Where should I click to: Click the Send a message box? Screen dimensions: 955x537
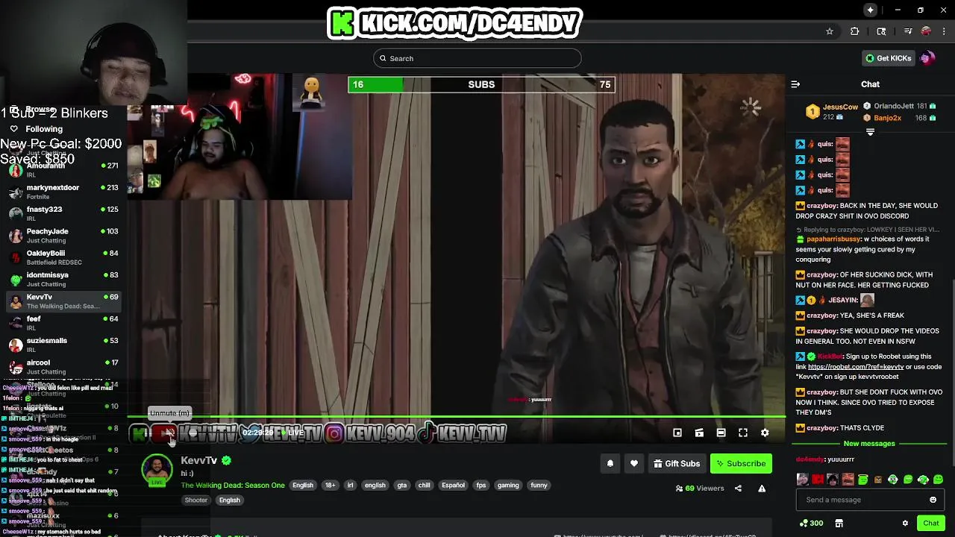[x=870, y=500]
